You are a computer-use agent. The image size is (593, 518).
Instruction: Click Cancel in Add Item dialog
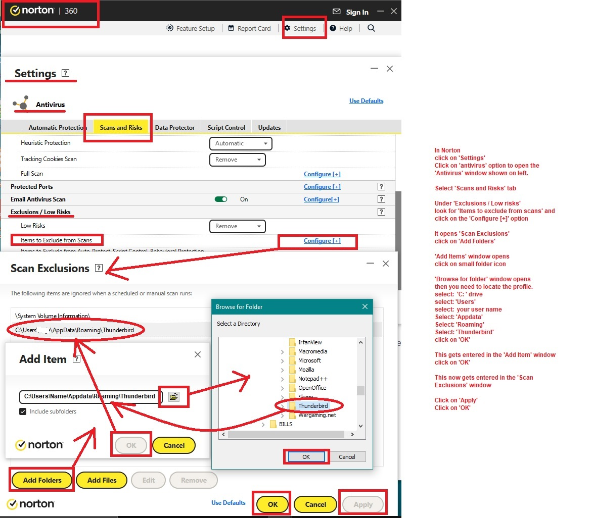pos(174,445)
